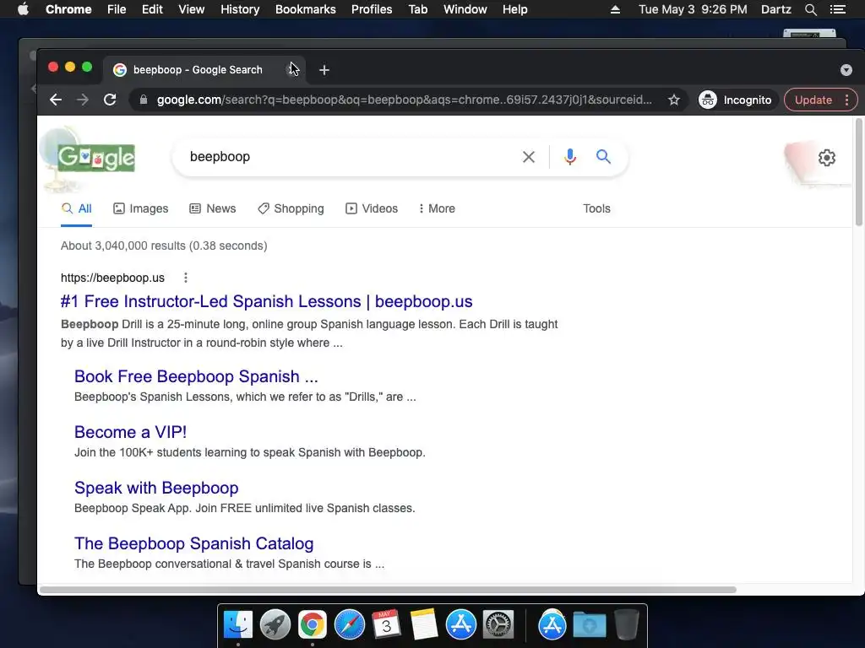Open search Tools

pos(596,209)
